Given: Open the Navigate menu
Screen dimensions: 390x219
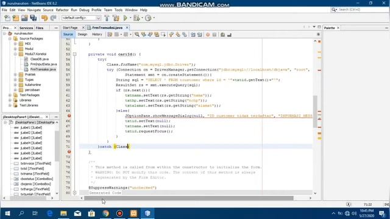Looking at the screenshot, I should [x=34, y=10].
